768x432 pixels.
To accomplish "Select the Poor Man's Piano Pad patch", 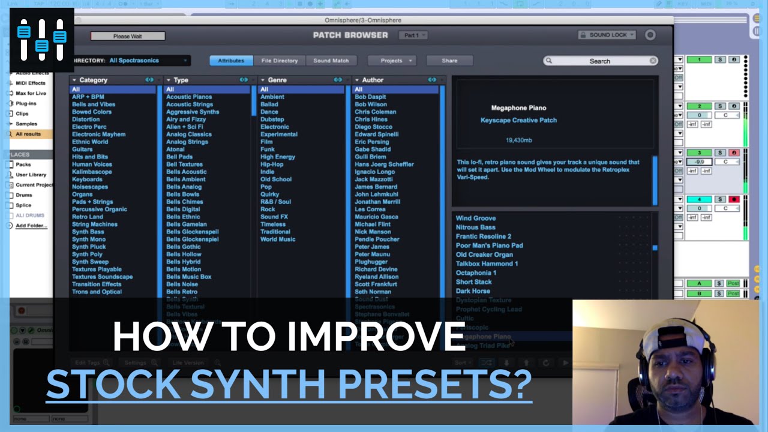I will [x=490, y=245].
